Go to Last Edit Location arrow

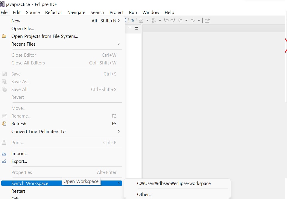point(166,20)
